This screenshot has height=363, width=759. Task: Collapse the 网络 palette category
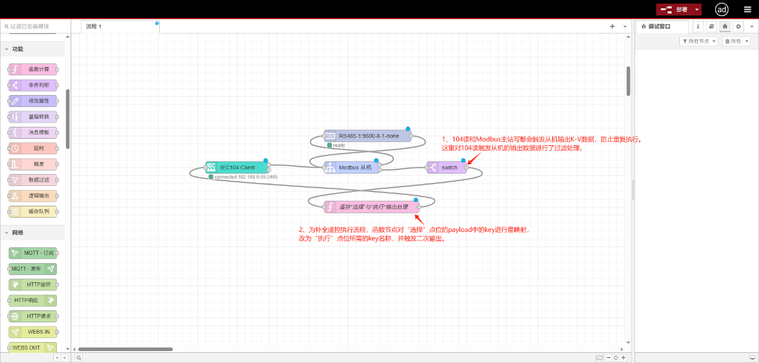click(x=7, y=233)
